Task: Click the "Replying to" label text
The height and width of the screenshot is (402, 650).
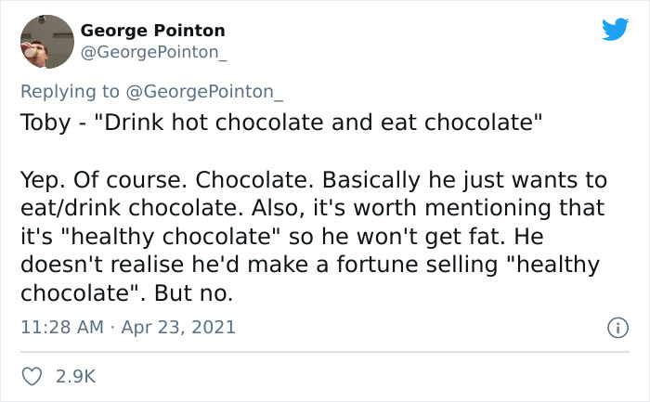Action: tap(71, 90)
